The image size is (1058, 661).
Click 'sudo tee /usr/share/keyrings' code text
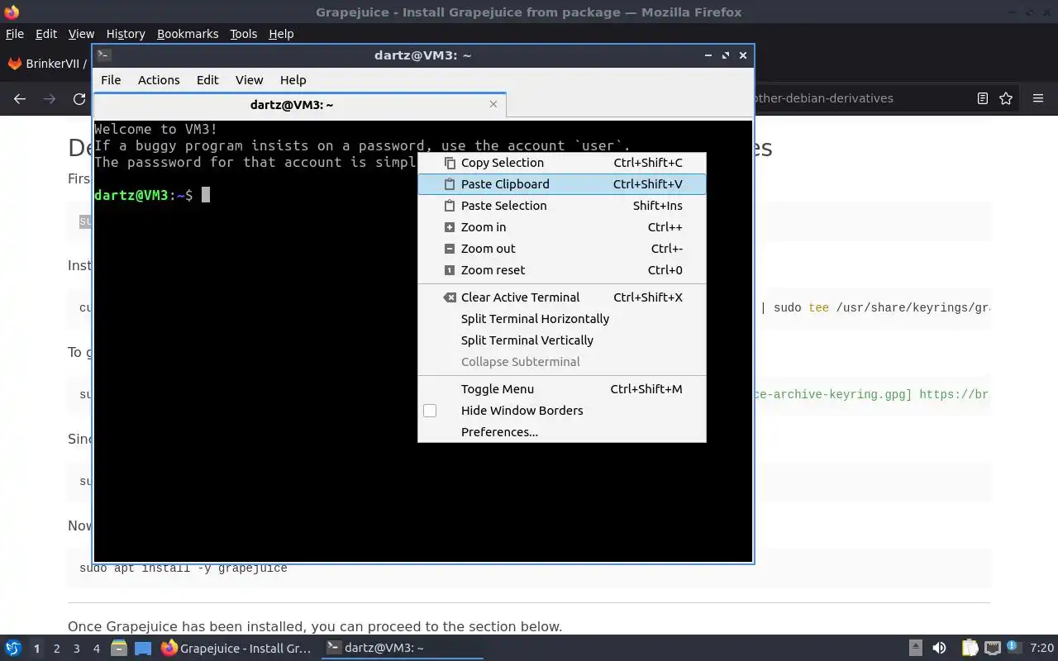881,307
